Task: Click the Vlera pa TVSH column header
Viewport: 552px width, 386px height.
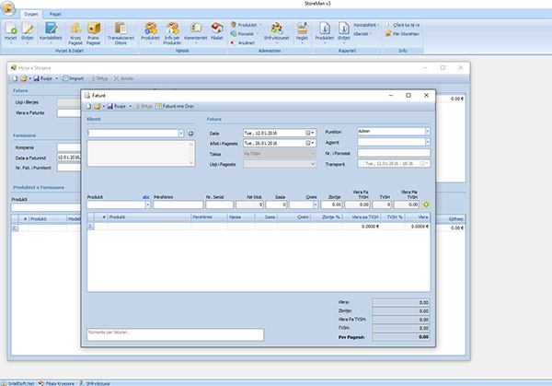Action: 362,217
